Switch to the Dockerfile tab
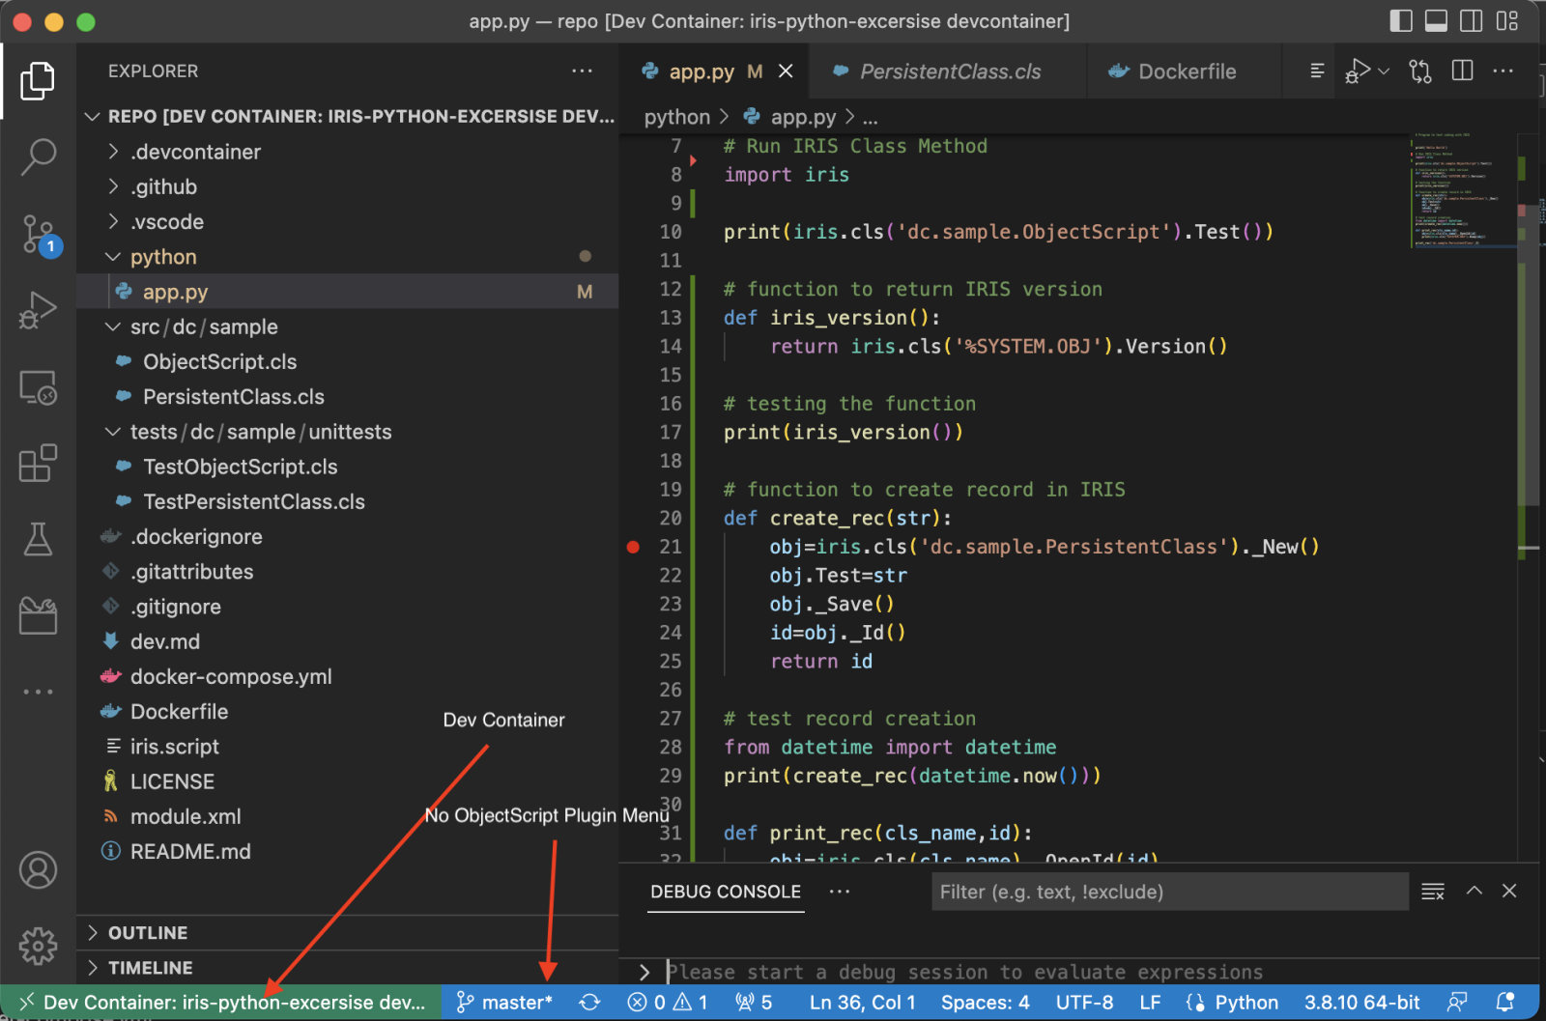1546x1021 pixels. pos(1187,71)
